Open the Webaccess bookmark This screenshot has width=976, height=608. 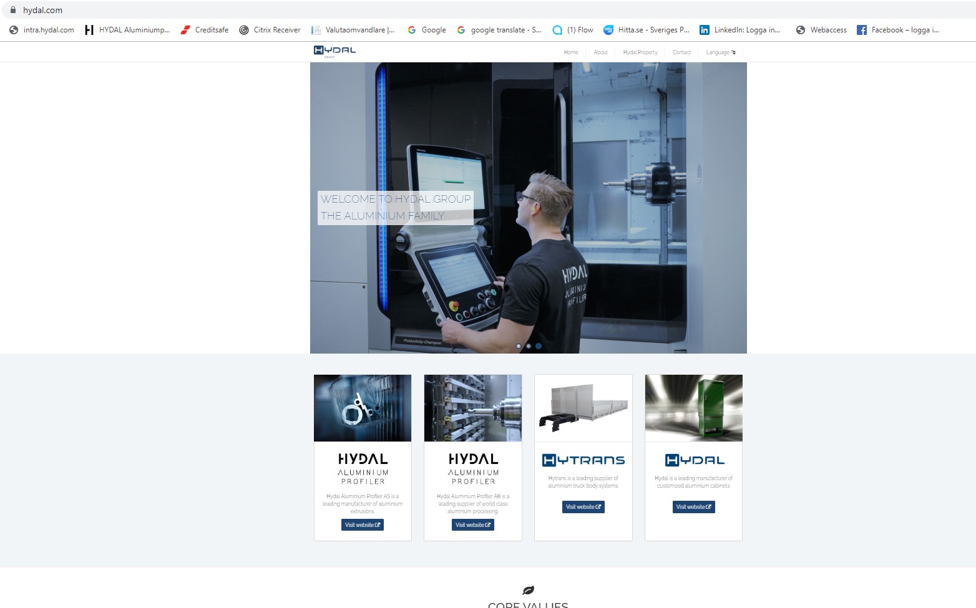(x=821, y=30)
